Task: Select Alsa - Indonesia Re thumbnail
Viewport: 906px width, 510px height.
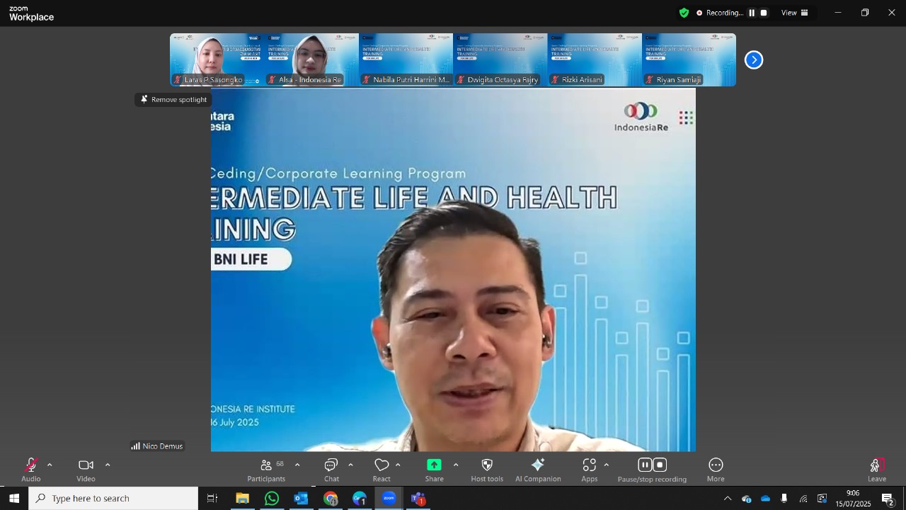Action: 311,59
